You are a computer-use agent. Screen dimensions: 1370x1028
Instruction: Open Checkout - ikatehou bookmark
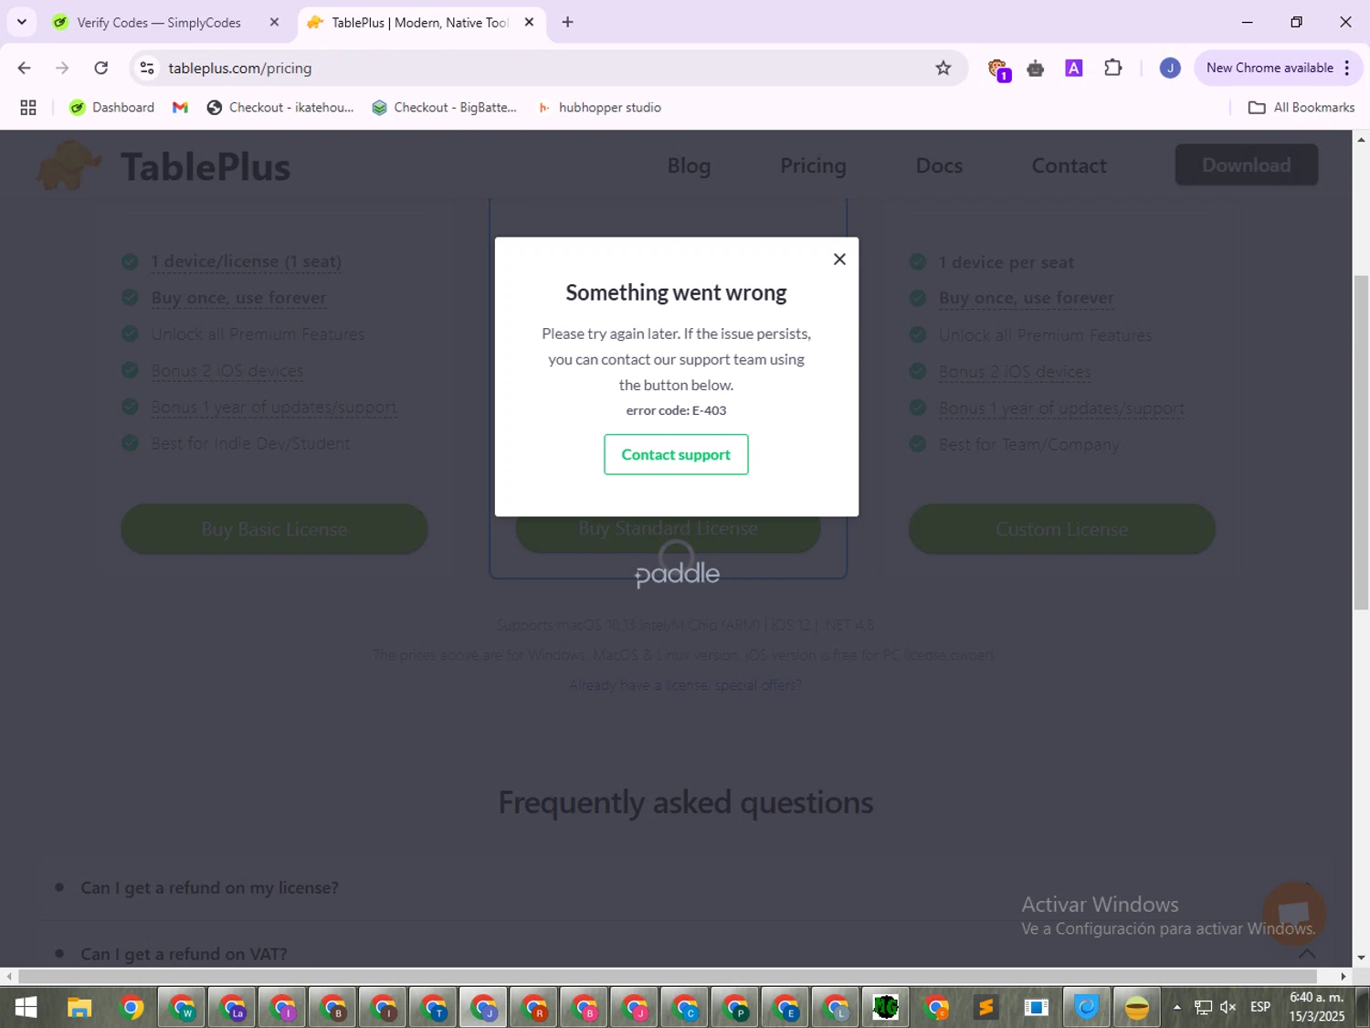point(280,108)
